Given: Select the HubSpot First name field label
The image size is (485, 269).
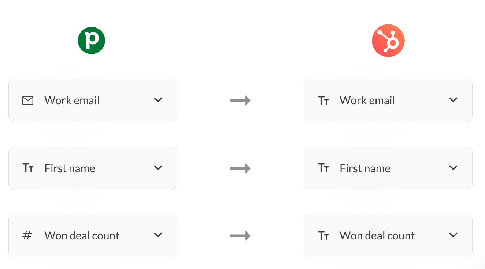Looking at the screenshot, I should click(365, 168).
